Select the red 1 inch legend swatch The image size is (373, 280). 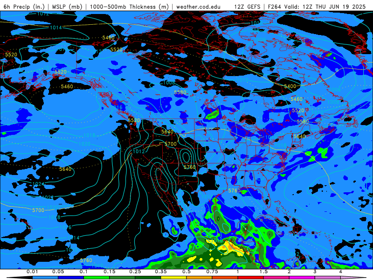[251, 278]
